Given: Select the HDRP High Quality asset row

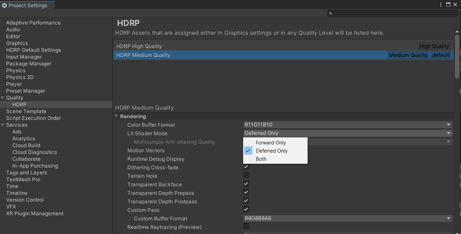Looking at the screenshot, I should pos(283,46).
